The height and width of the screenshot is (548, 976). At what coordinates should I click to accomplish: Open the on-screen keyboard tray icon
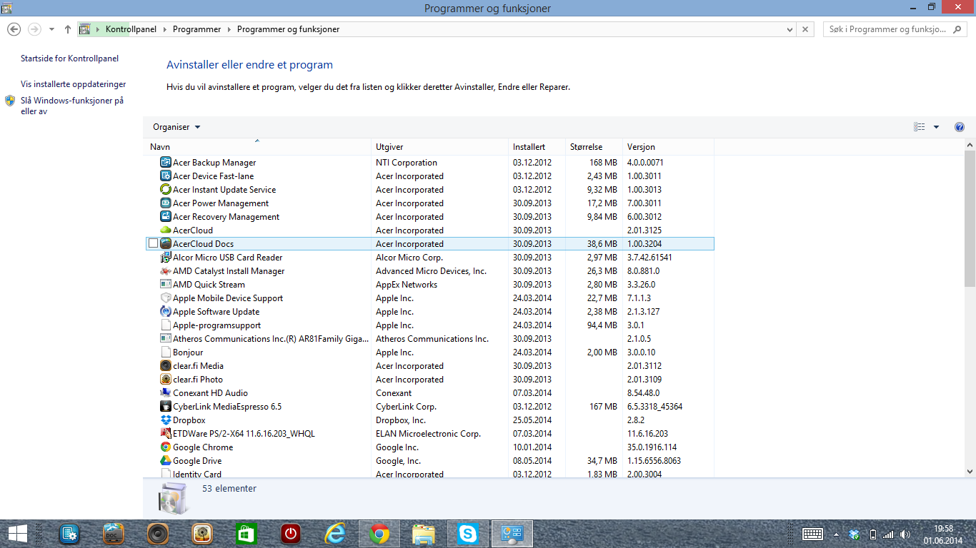(x=813, y=534)
